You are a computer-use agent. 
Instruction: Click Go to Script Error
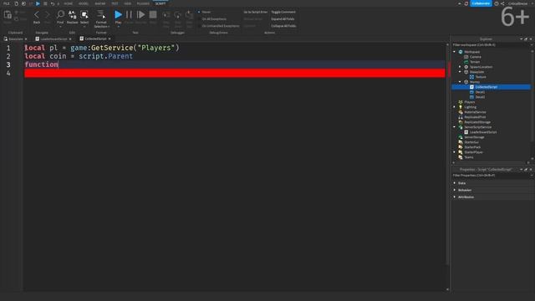(256, 12)
